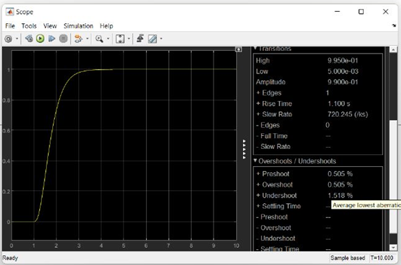This screenshot has height=265, width=401.
Task: Click the '+ Edges' row label
Action: click(x=268, y=93)
